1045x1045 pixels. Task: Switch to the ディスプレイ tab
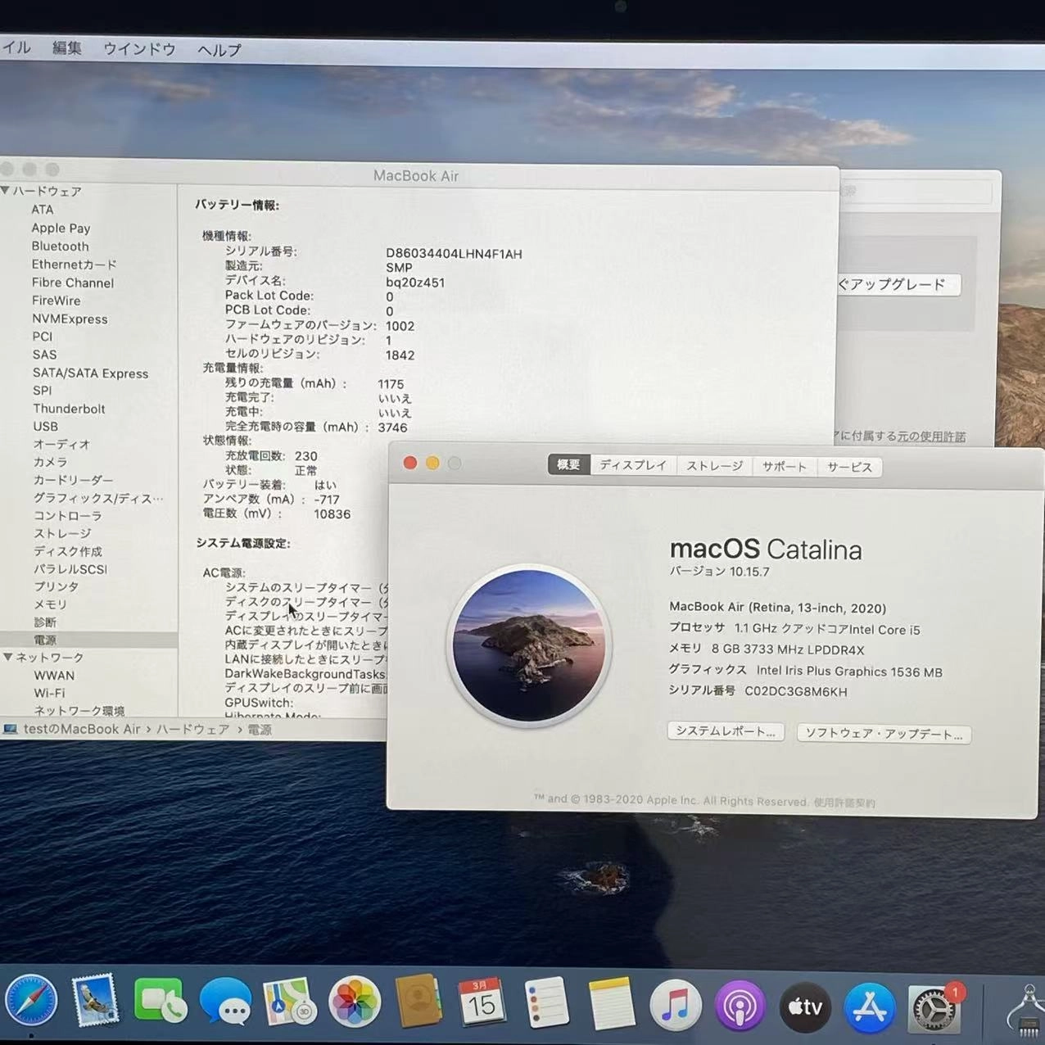632,464
